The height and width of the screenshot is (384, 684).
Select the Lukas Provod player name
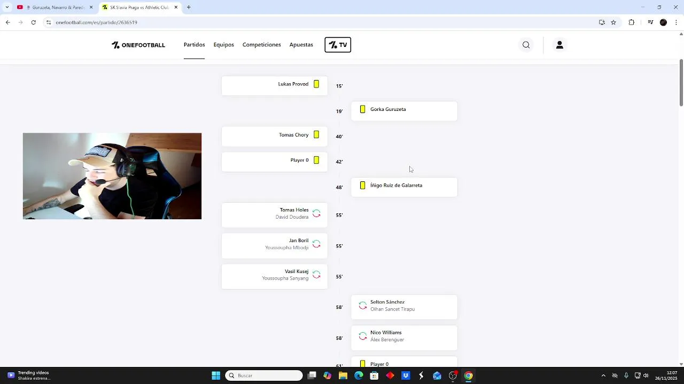293,84
